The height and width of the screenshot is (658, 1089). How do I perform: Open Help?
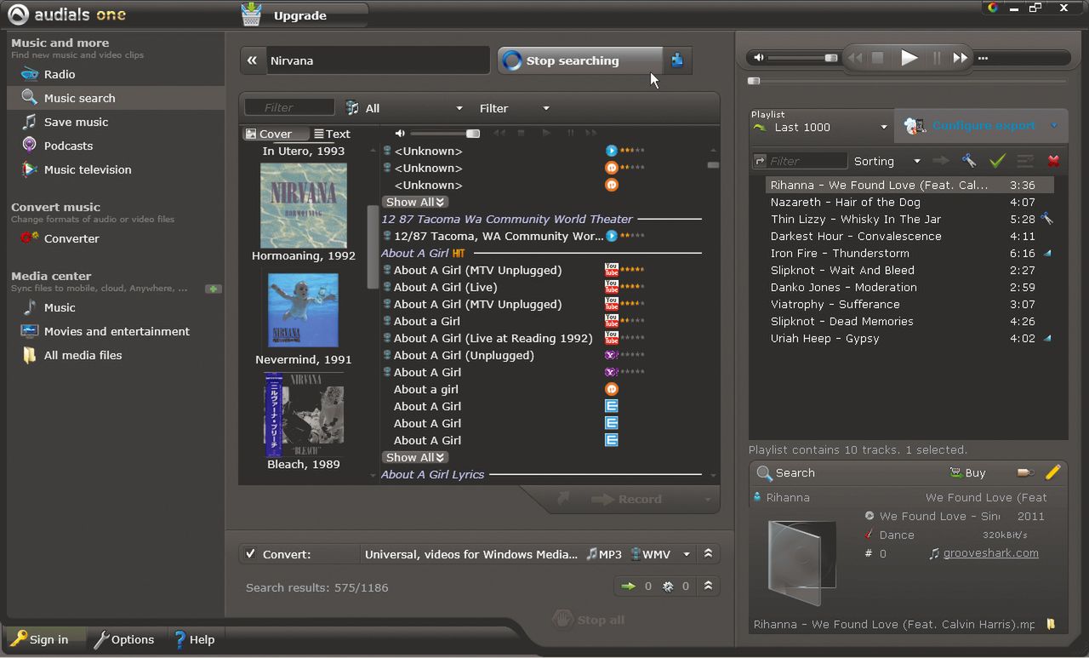coord(194,639)
